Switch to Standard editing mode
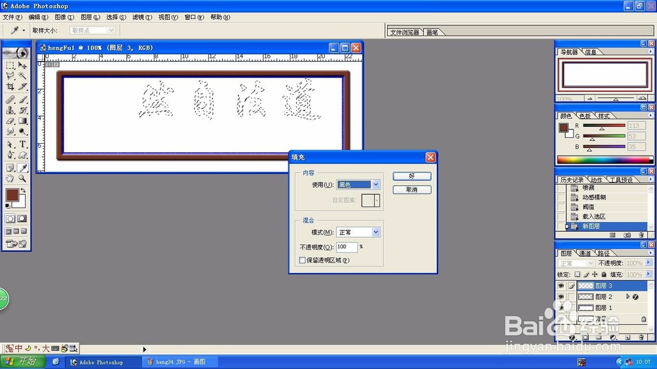Image resolution: width=657 pixels, height=369 pixels. click(11, 219)
